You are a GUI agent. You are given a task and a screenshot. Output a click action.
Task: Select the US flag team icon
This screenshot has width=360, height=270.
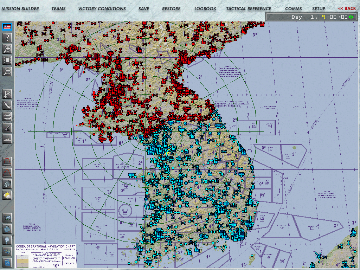coord(7,27)
